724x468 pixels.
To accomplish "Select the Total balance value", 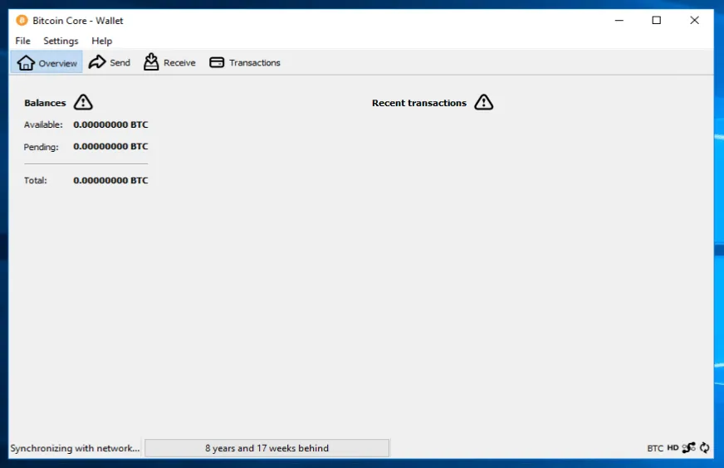I will point(110,180).
